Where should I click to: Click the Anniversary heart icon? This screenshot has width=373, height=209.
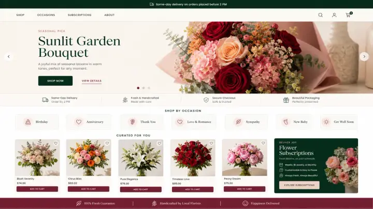point(79,122)
